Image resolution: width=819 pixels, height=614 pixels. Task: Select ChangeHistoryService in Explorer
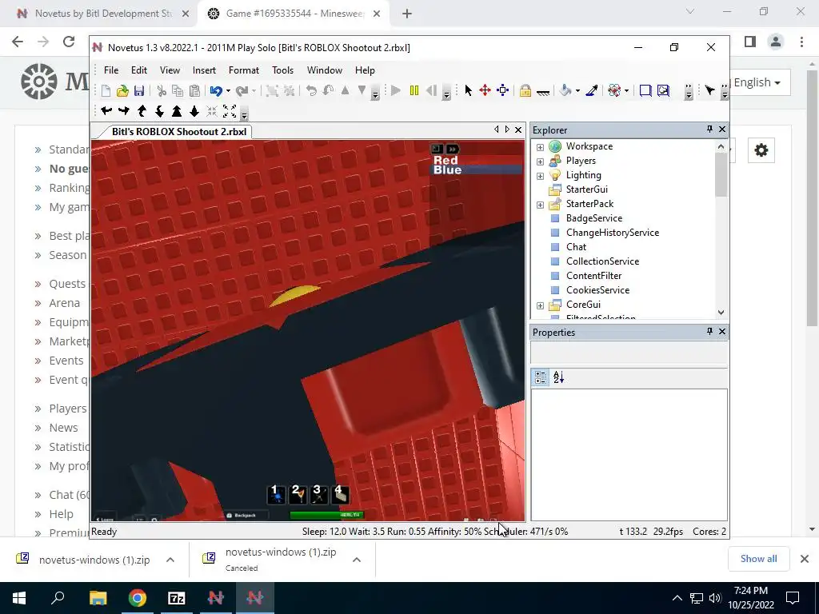point(612,233)
